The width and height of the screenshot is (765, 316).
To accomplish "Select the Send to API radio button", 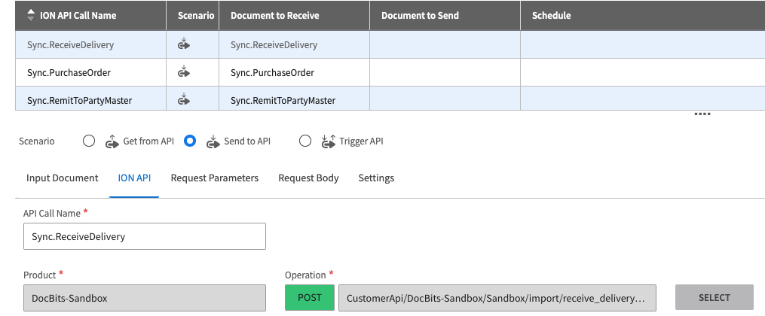I will (x=190, y=141).
